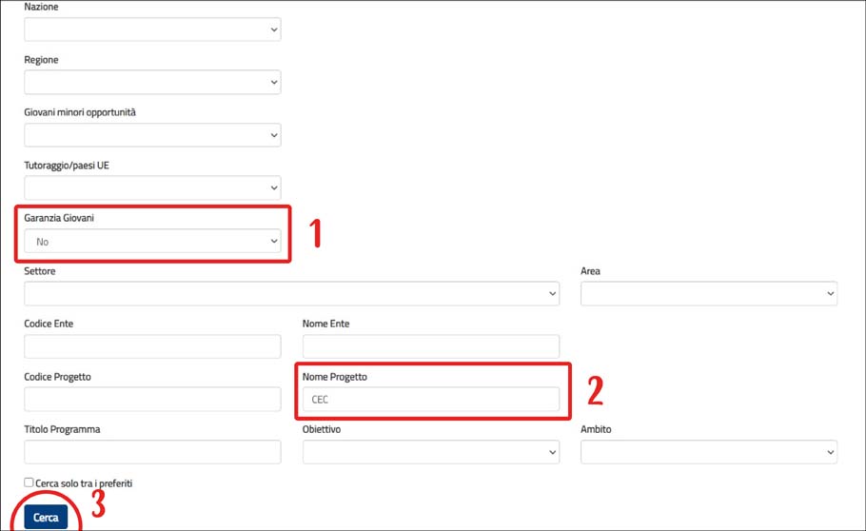866x531 pixels.
Task: Click the Codice Ente field
Action: [x=152, y=346]
